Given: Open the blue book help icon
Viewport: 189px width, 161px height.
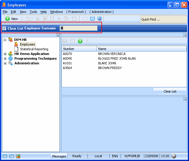Looking at the screenshot, I should click(x=93, y=19).
